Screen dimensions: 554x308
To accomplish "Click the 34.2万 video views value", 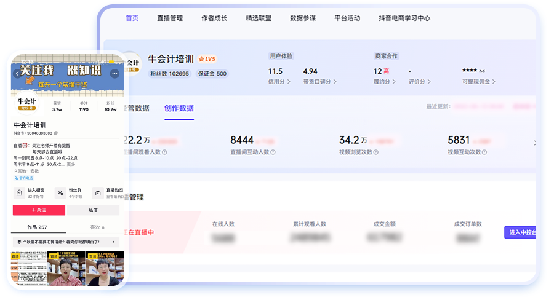I will pos(353,140).
